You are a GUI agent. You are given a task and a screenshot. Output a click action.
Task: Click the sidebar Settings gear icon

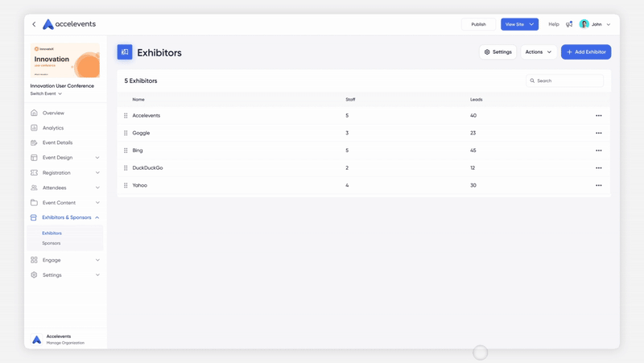[34, 274]
